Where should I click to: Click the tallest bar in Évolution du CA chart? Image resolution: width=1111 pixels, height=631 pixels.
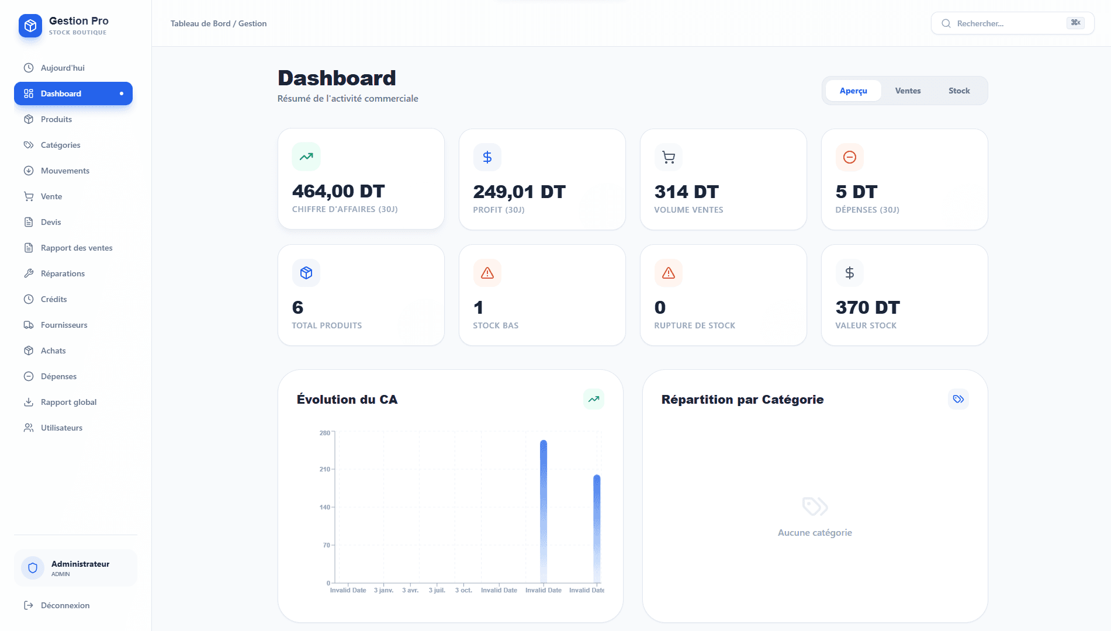tap(544, 511)
